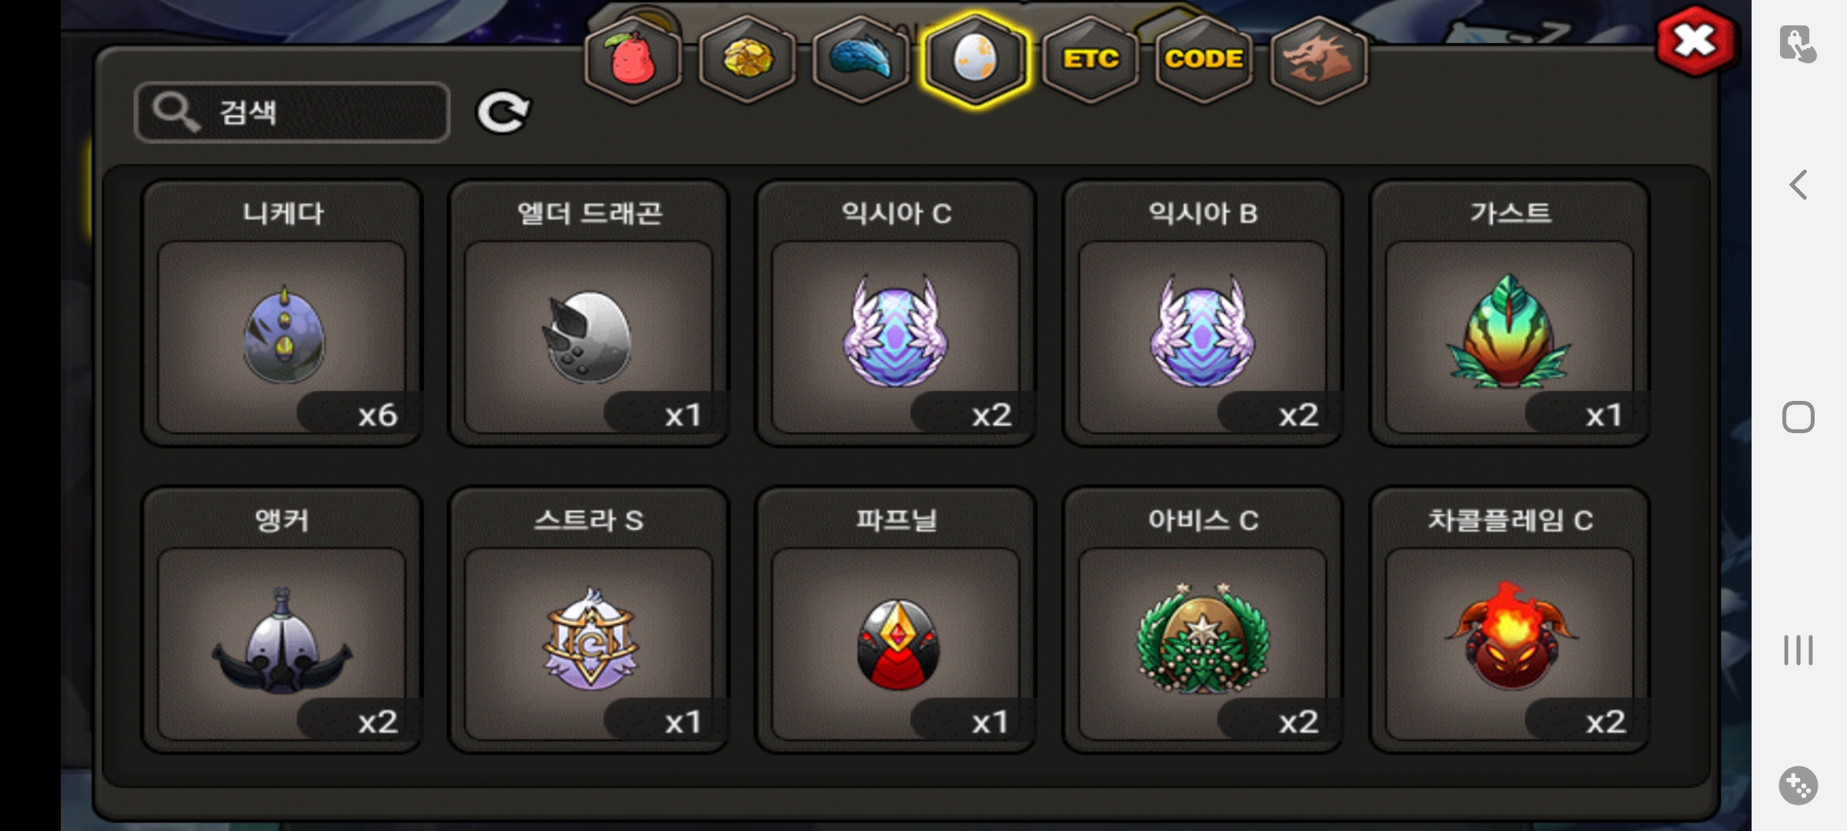Open the red fruit food tab
The height and width of the screenshot is (831, 1847).
(x=633, y=59)
